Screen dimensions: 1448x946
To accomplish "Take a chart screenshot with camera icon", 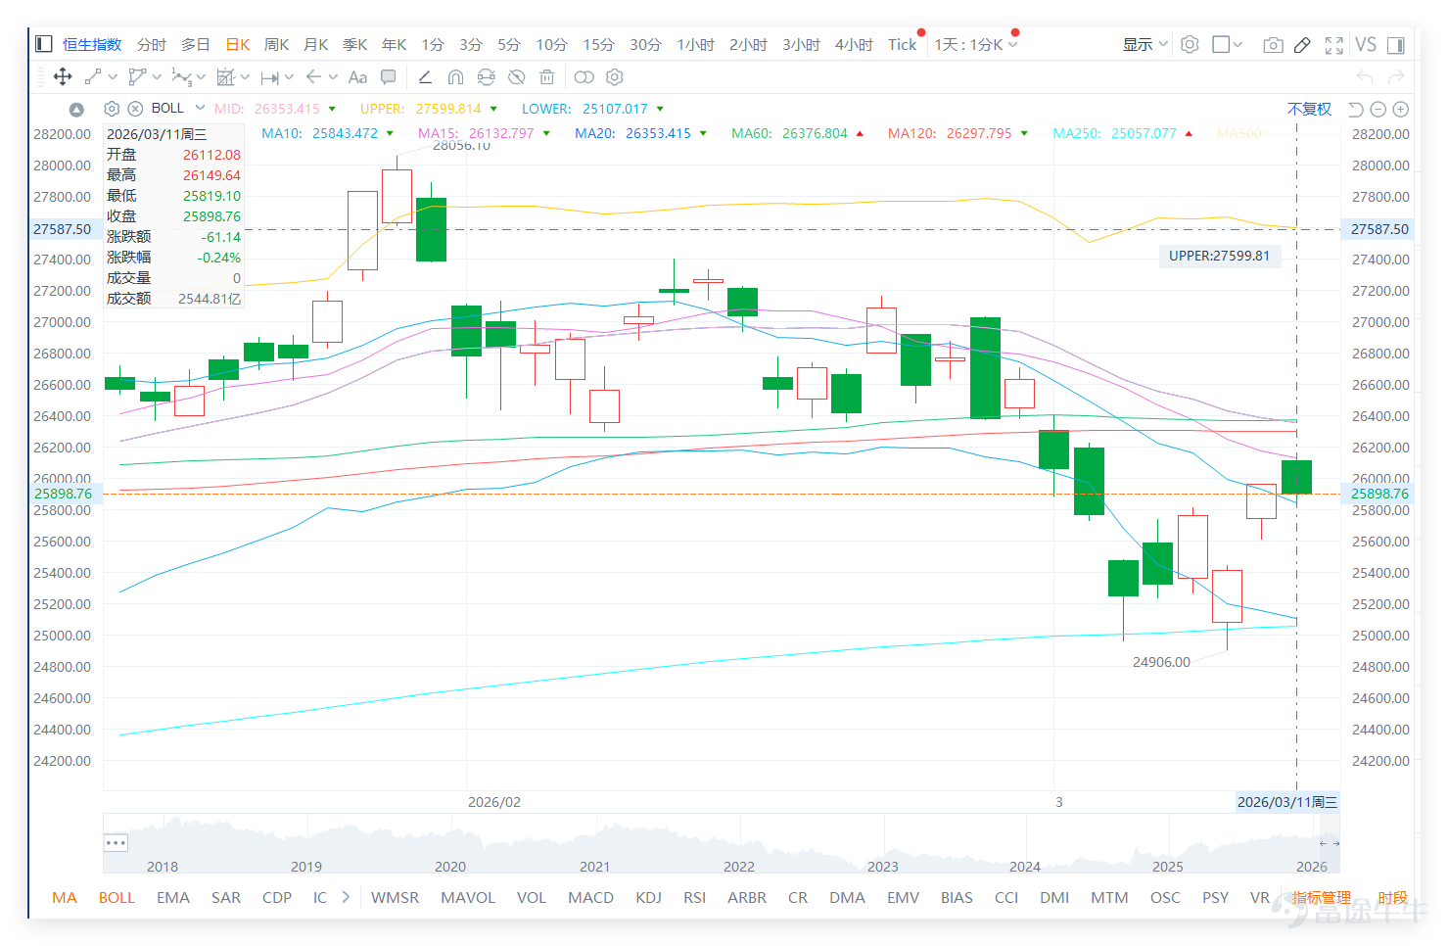I will 1273,45.
